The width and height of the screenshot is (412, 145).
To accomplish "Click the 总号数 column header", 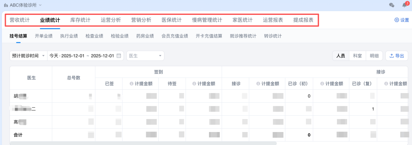I will [74, 78].
